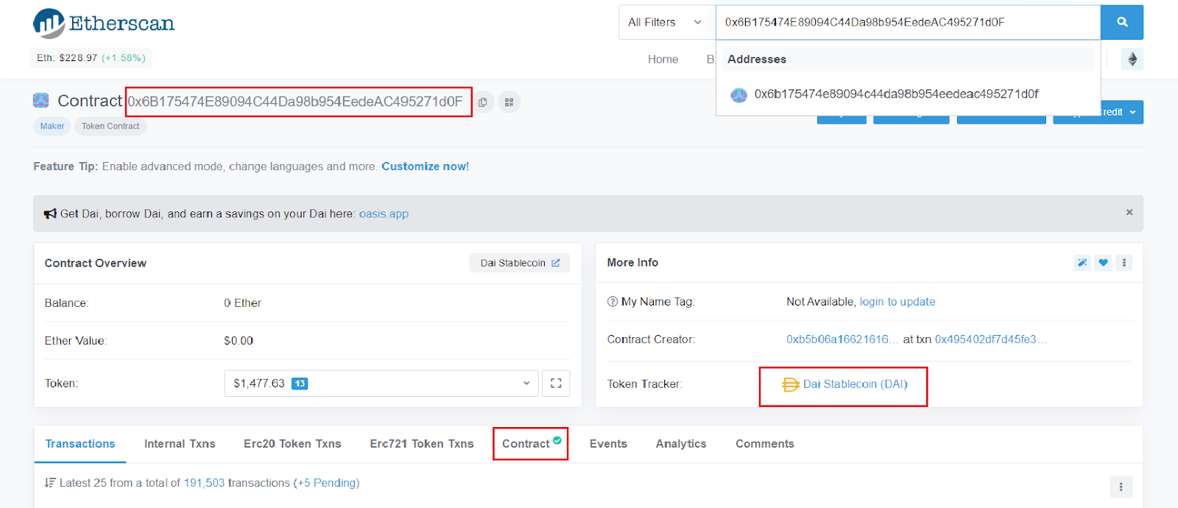
Task: Click the contract address text in heading
Action: click(295, 102)
